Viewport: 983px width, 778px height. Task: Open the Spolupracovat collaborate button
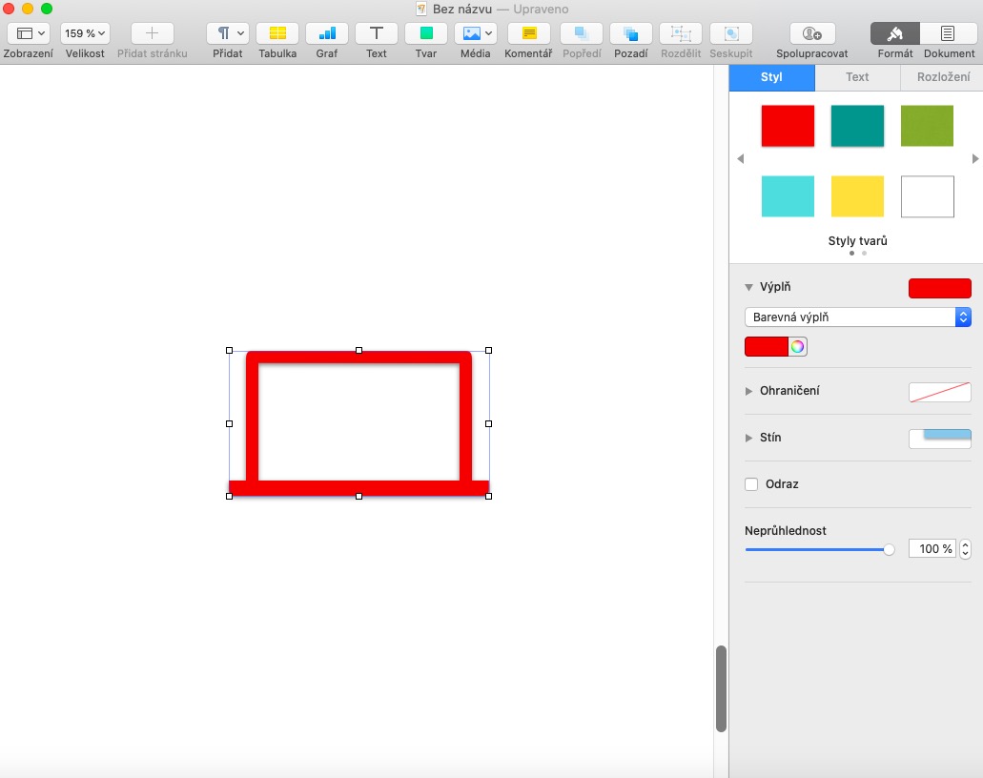[x=811, y=33]
